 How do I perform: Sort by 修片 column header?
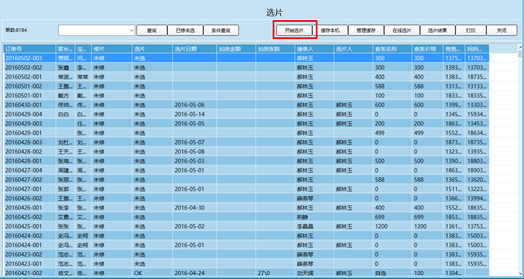[112, 49]
